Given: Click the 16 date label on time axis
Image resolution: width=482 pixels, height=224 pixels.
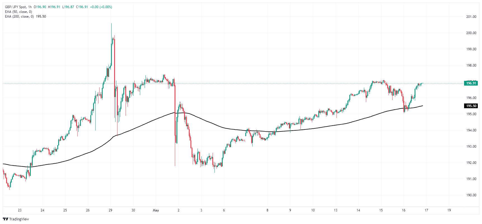Looking at the screenshot, I should pos(403,210).
